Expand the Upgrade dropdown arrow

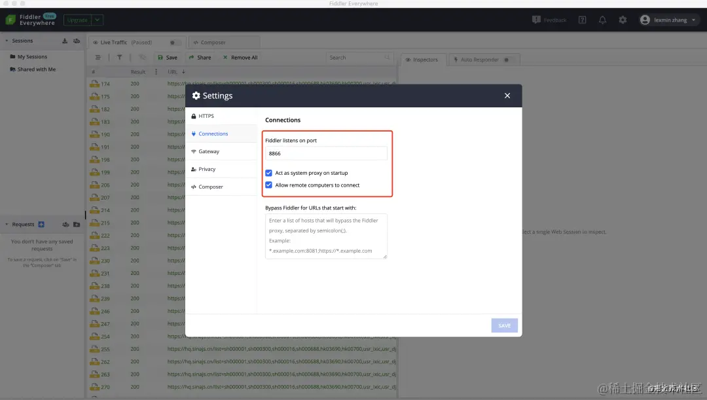97,20
